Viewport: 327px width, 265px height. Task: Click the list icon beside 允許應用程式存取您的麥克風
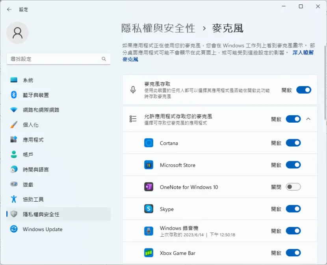[x=133, y=119]
